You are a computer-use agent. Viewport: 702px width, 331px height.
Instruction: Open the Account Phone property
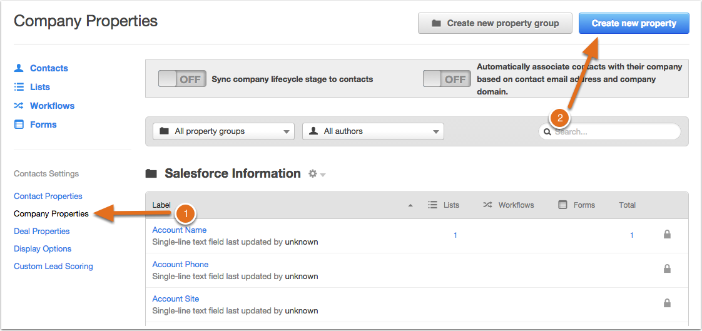pyautogui.click(x=180, y=264)
